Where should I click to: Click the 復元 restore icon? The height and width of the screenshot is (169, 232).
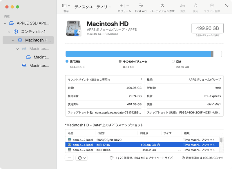point(195,5)
